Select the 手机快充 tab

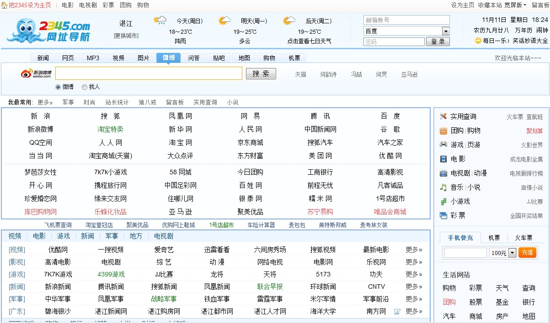click(x=460, y=238)
